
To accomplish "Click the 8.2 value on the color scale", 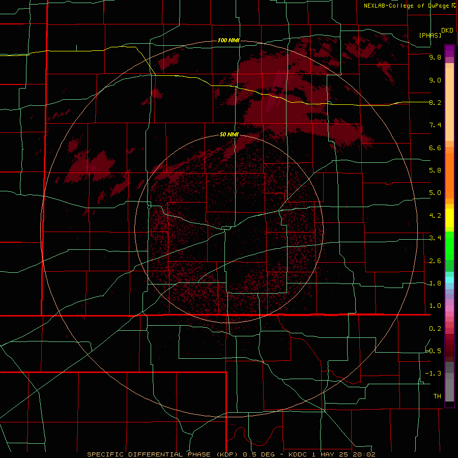I will pos(435,102).
